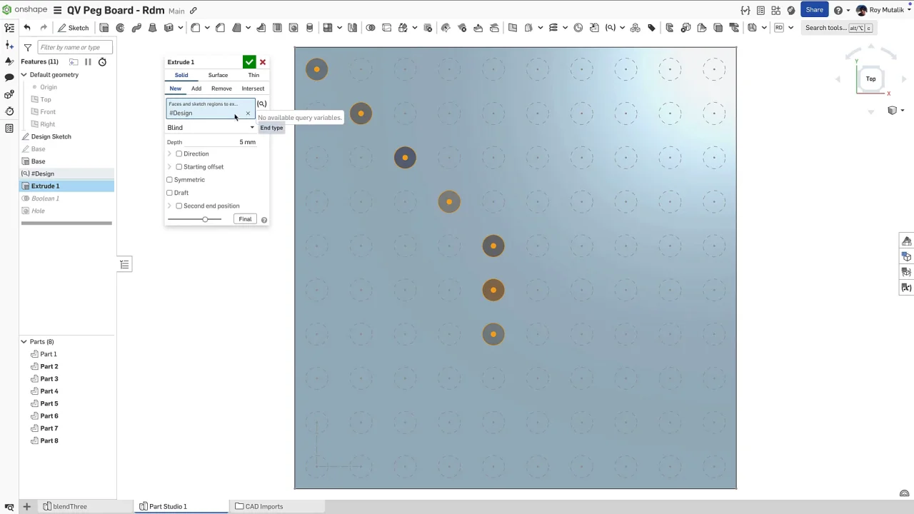Accept Extrude 1 with the green checkmark
The width and height of the screenshot is (914, 514).
click(x=248, y=62)
